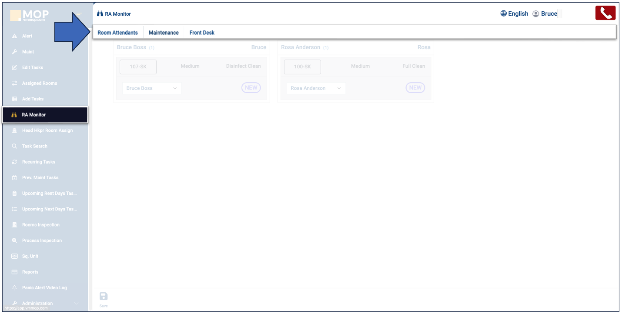This screenshot has width=622, height=314.
Task: Switch to the Maintenance tab
Action: [164, 33]
